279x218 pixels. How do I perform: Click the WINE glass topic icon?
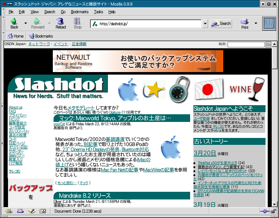tap(247, 89)
